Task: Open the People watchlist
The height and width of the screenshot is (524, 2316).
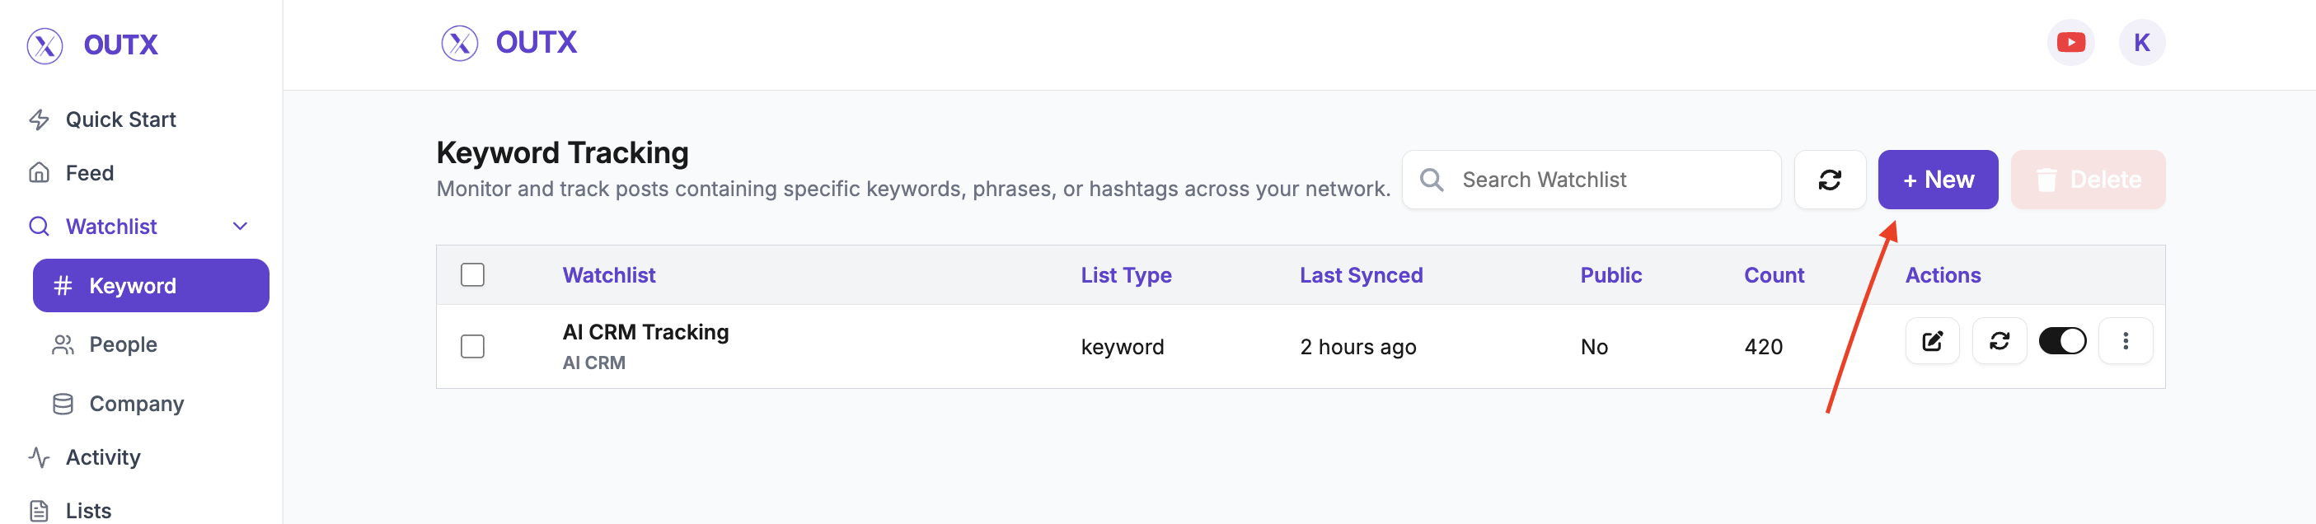Action: tap(122, 344)
